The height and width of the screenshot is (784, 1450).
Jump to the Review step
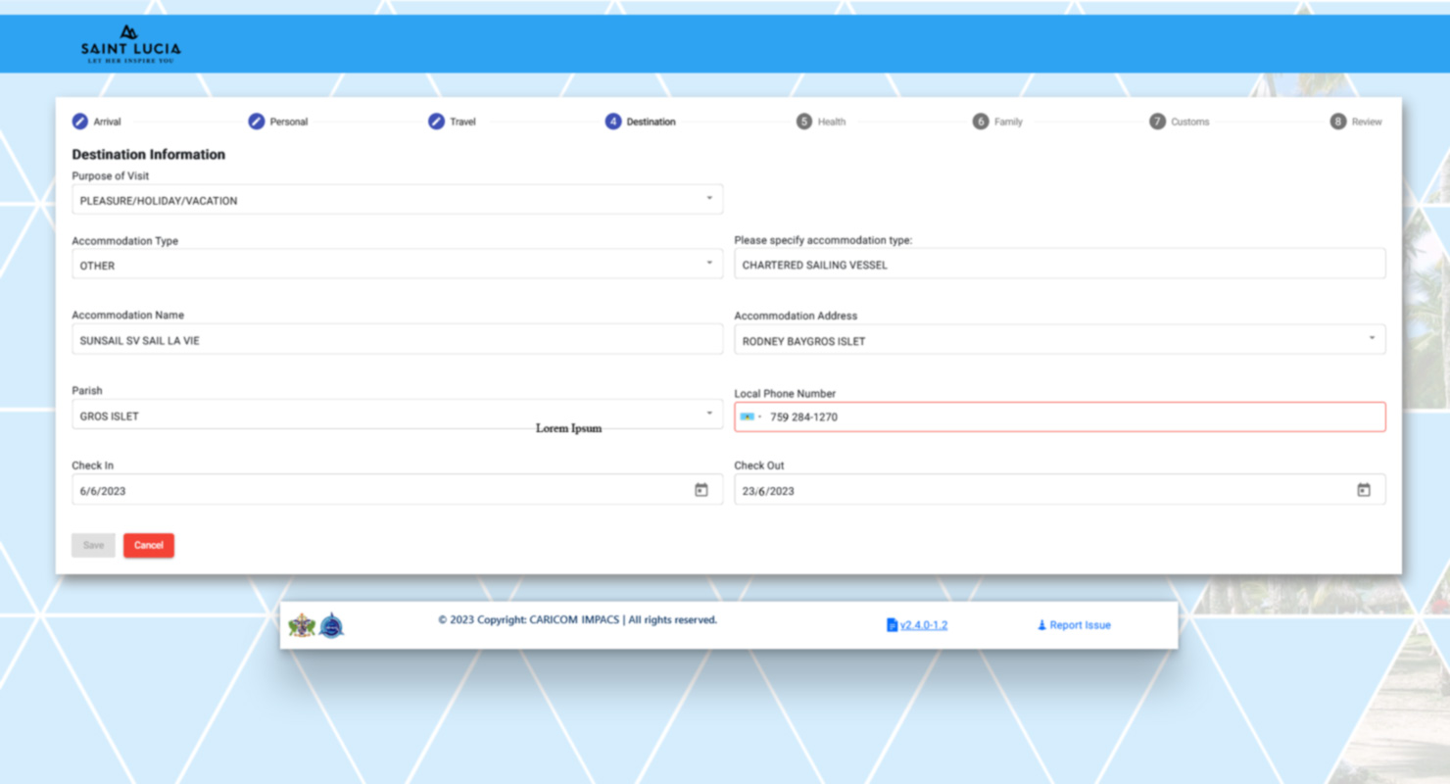(x=1355, y=122)
